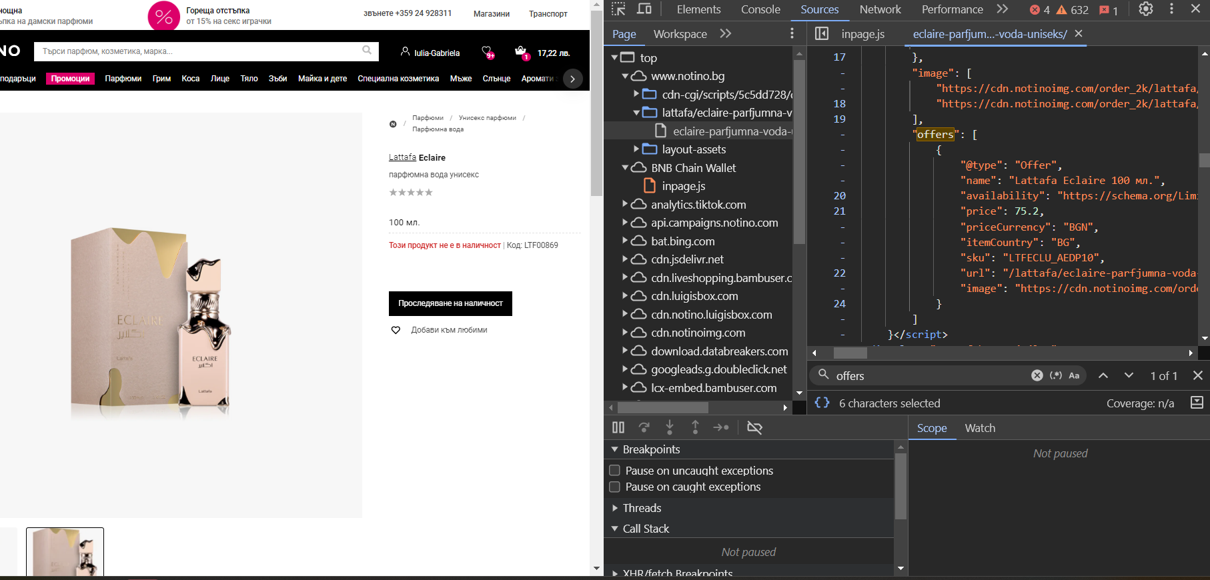Close the find bar in Sources
The width and height of the screenshot is (1210, 580).
[1198, 375]
